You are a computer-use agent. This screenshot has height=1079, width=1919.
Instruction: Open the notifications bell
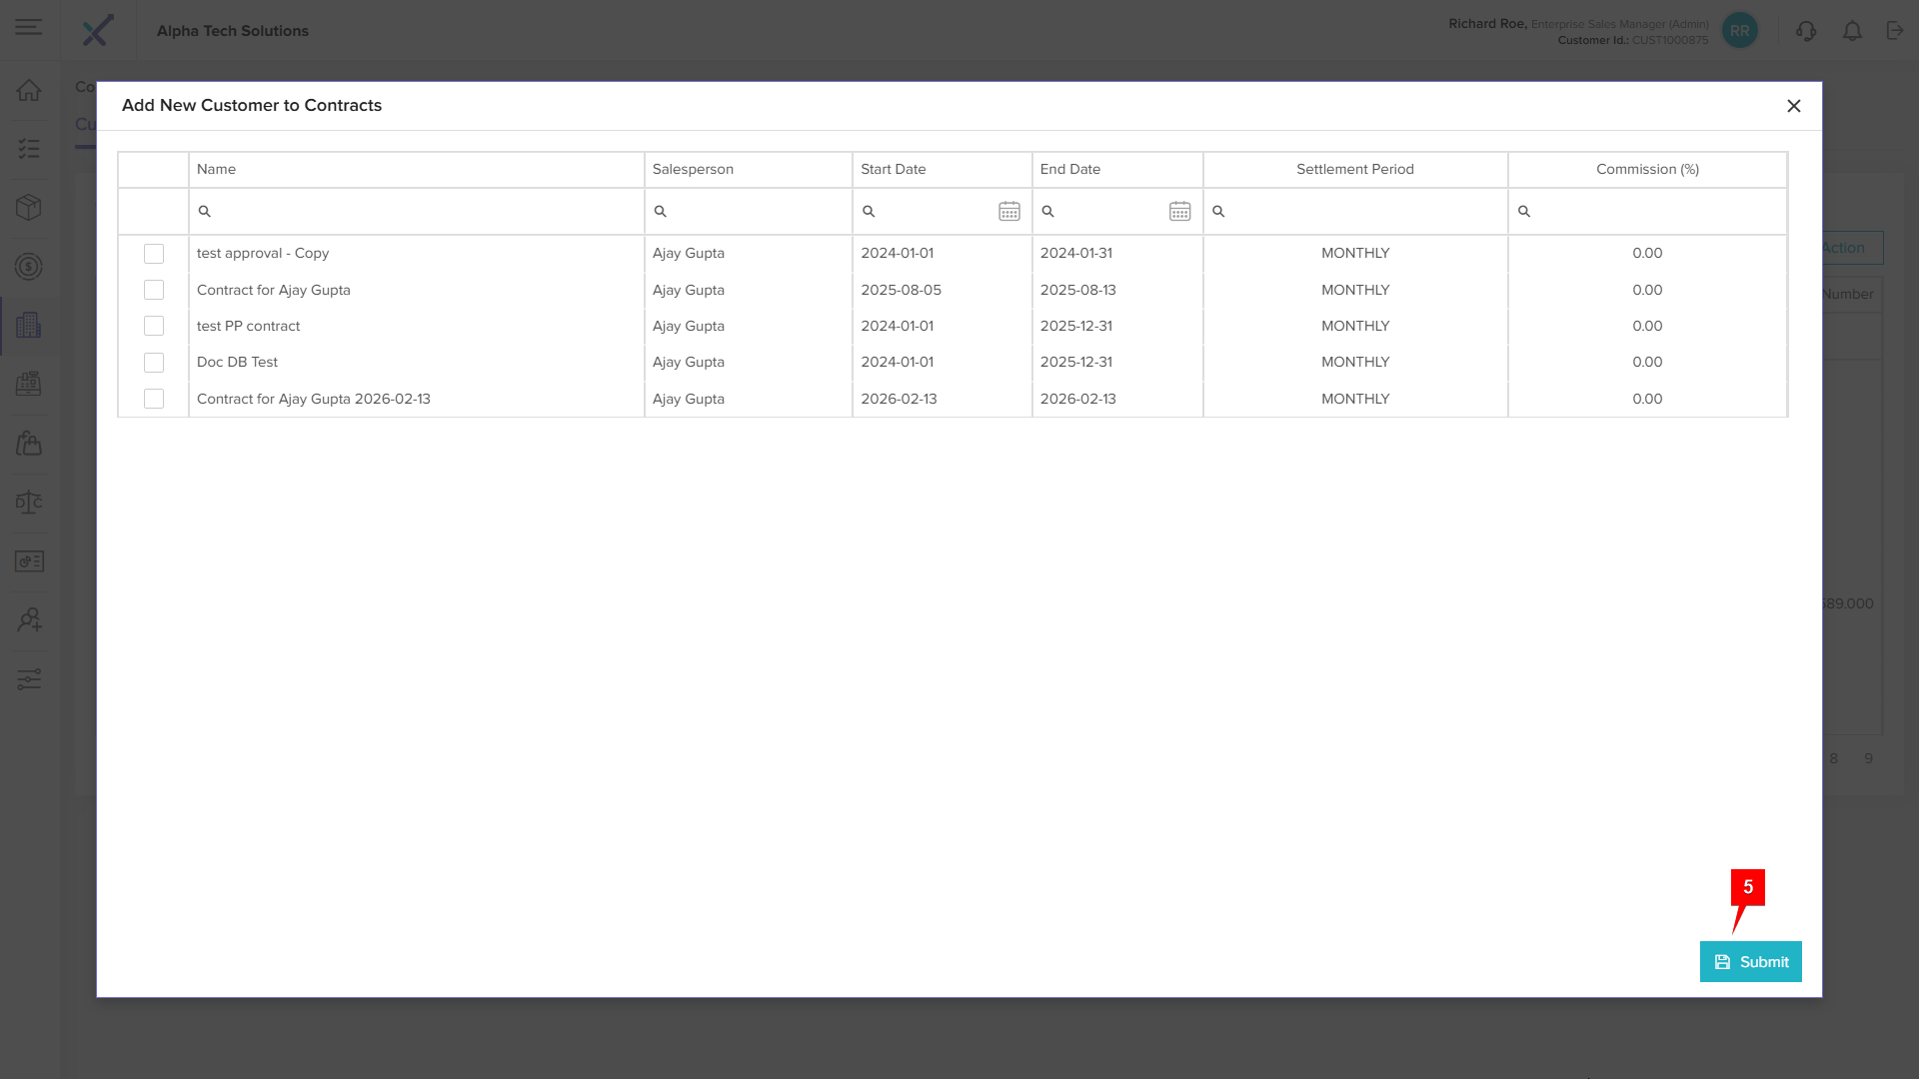tap(1852, 31)
